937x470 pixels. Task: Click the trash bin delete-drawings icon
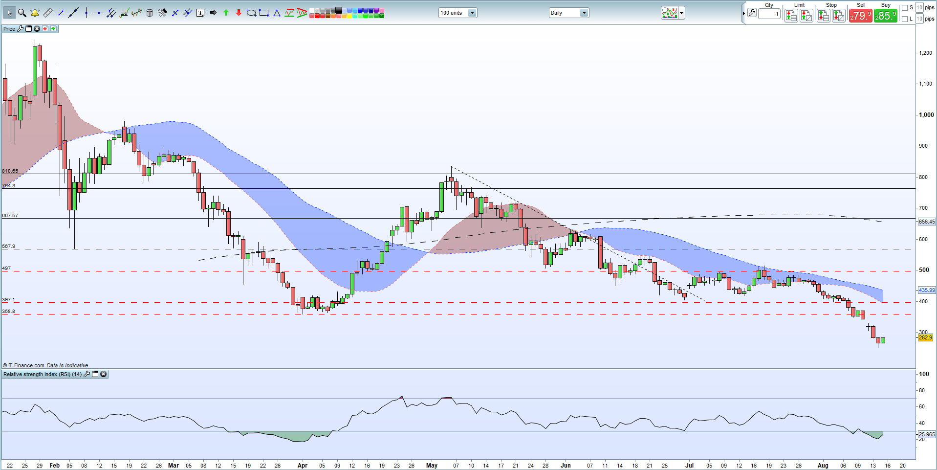click(150, 13)
